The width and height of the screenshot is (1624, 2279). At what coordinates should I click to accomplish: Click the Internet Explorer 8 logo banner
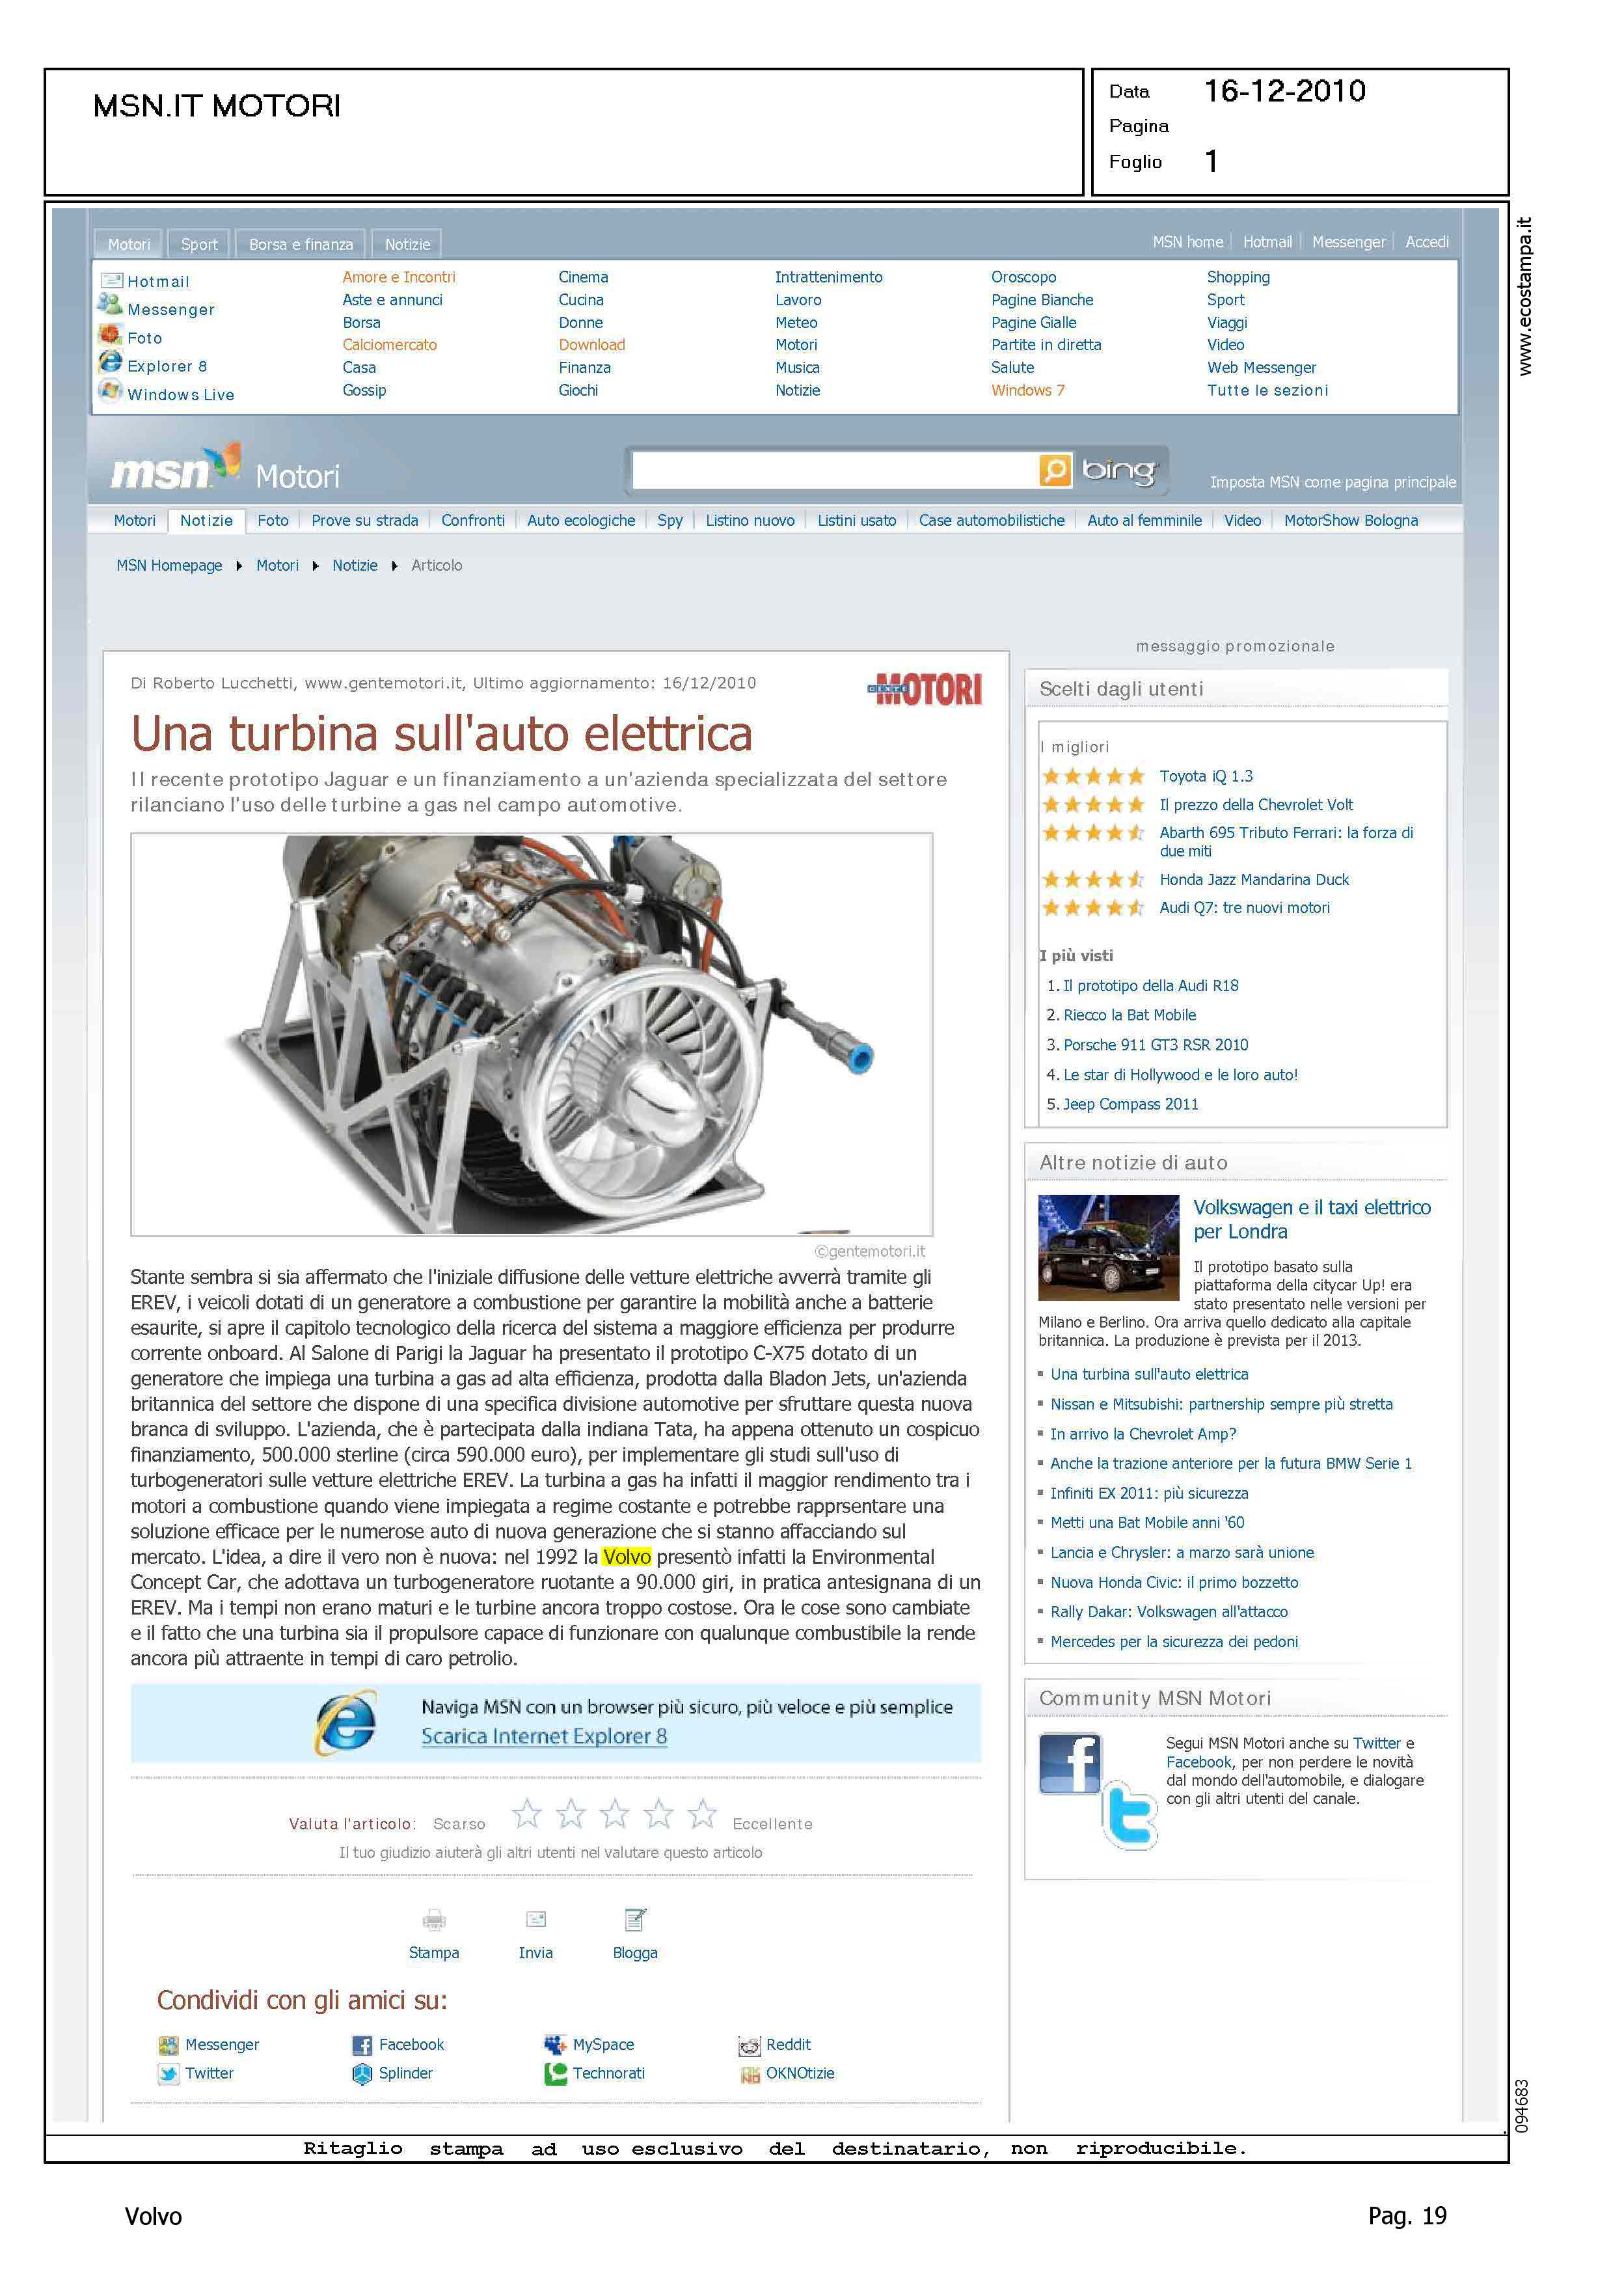346,1722
